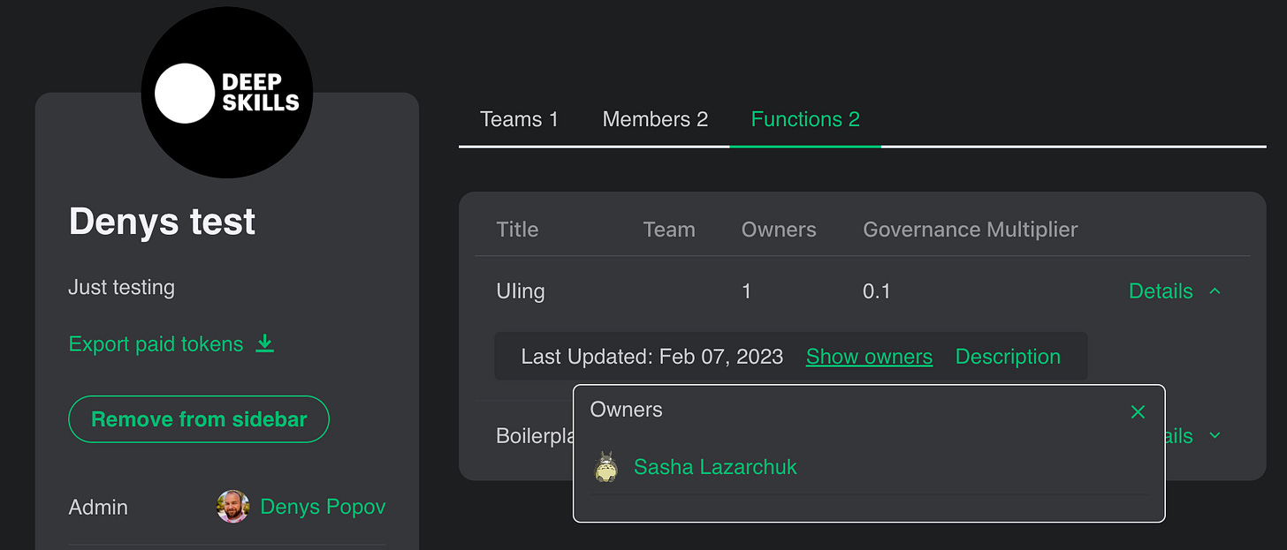Click Denys Popov's profile photo
Viewport: 1287px width, 550px height.
tap(233, 507)
